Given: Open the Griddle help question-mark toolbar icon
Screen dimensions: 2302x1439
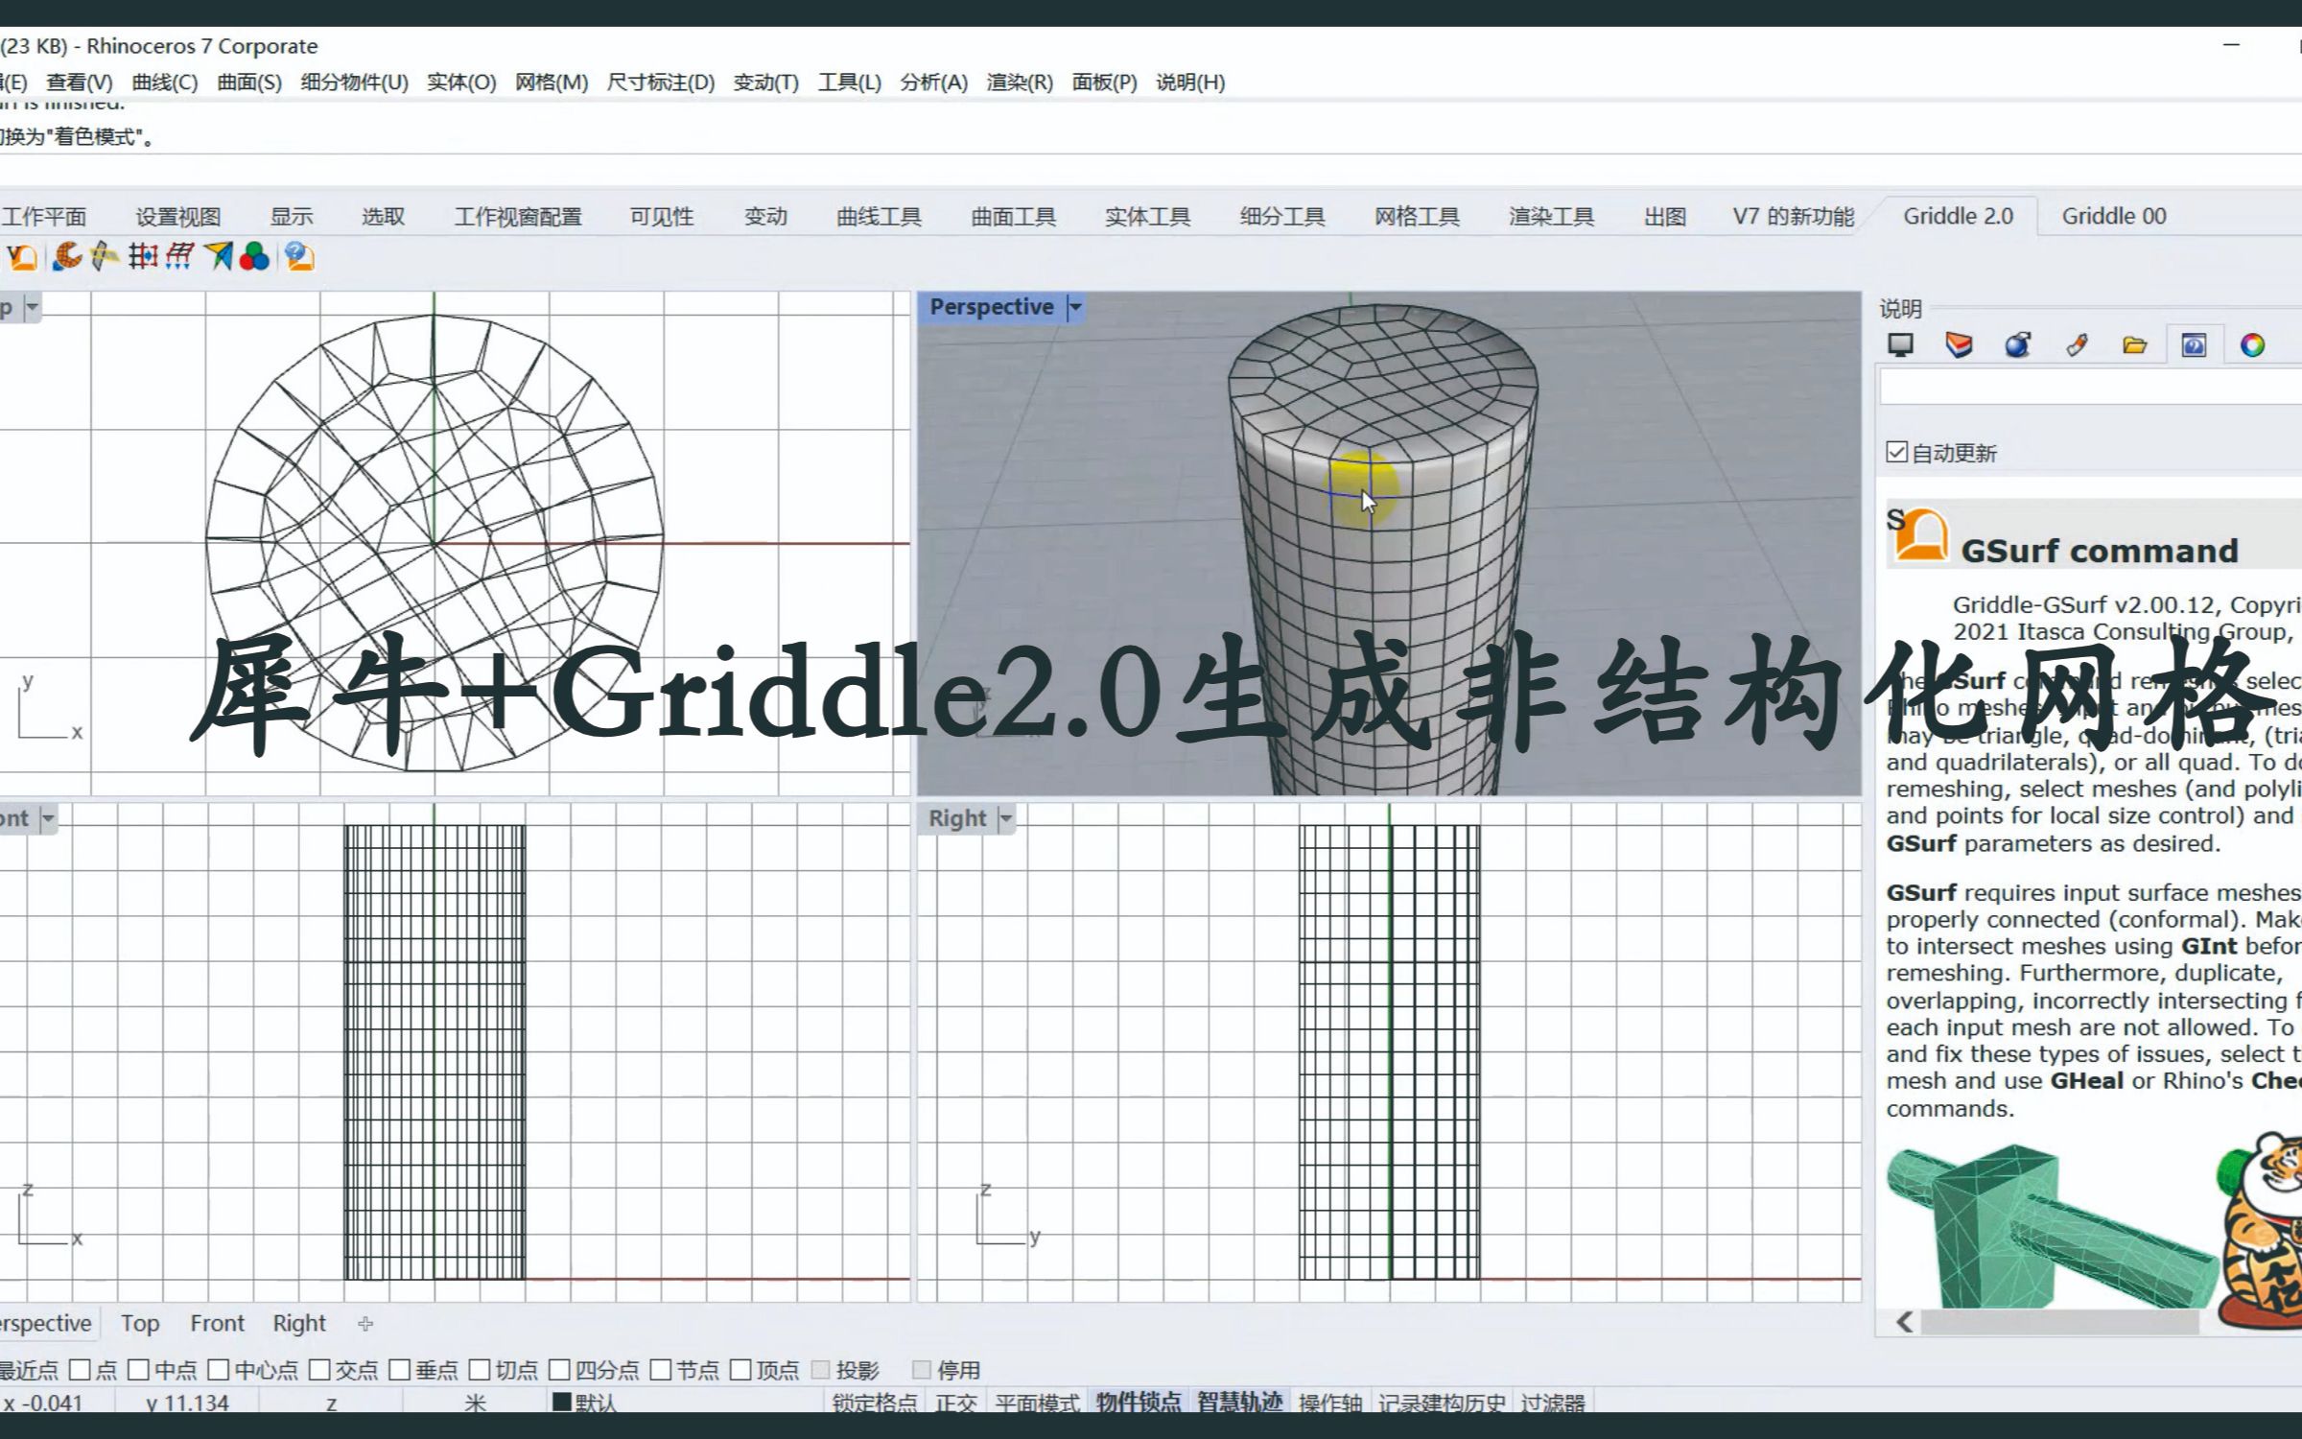Looking at the screenshot, I should [299, 256].
